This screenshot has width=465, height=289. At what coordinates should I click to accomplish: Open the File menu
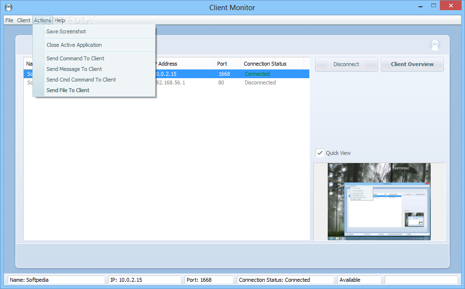pos(9,20)
